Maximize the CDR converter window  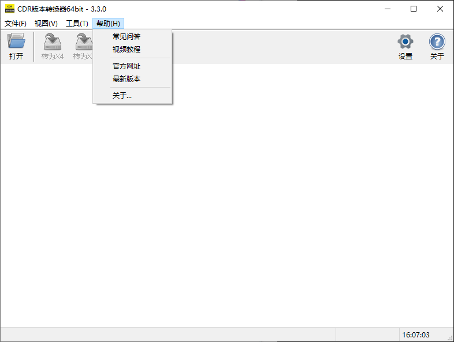point(414,9)
